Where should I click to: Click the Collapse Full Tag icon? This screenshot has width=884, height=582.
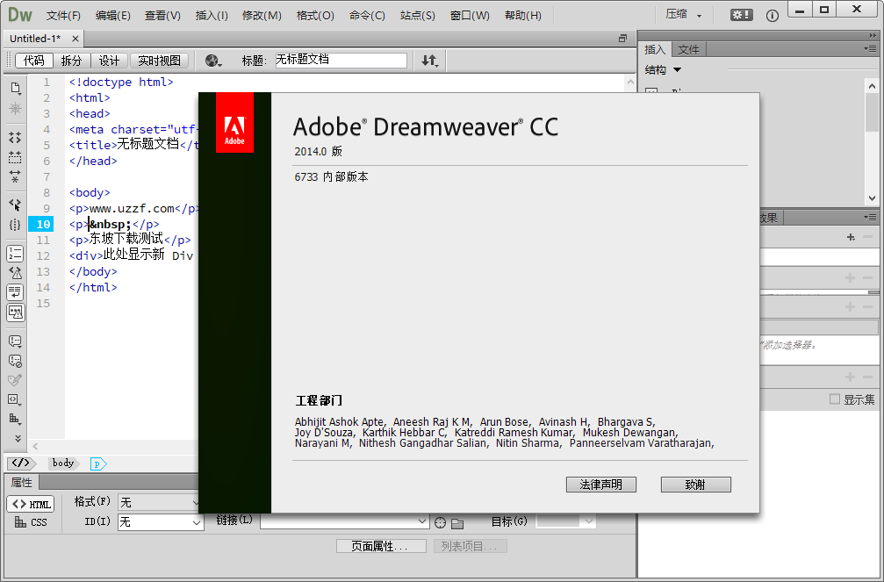click(15, 137)
